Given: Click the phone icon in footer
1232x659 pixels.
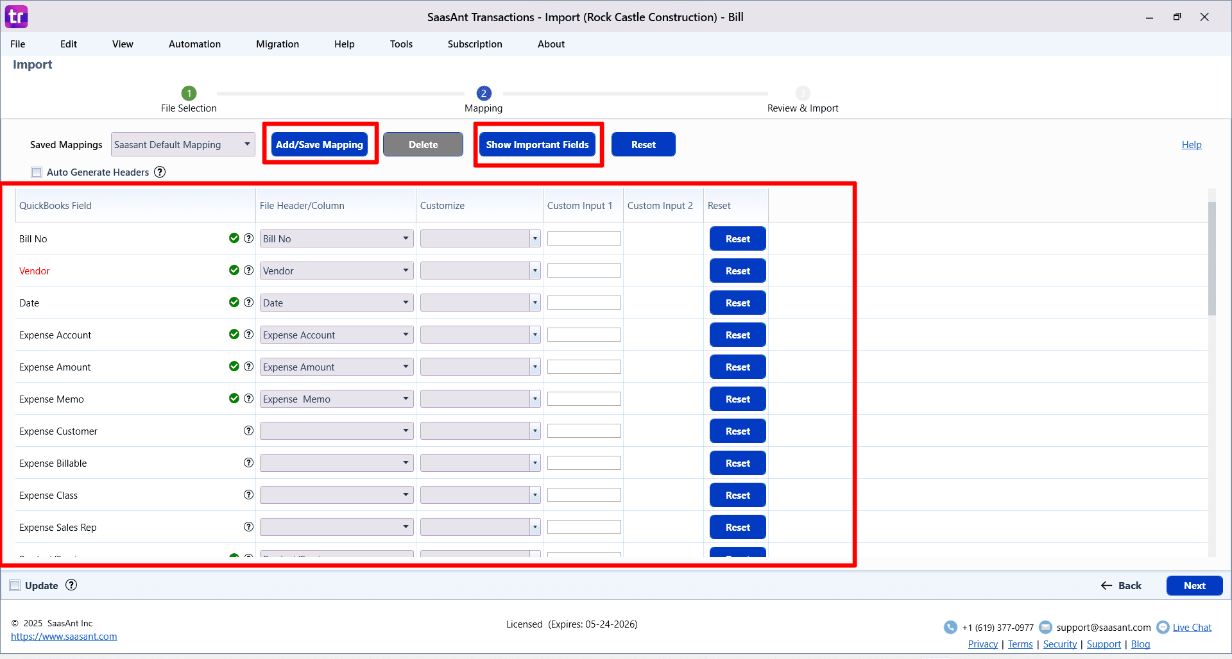Looking at the screenshot, I should tap(950, 627).
